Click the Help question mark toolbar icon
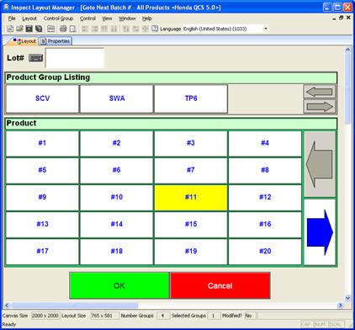This screenshot has width=355, height=330. pos(155,29)
